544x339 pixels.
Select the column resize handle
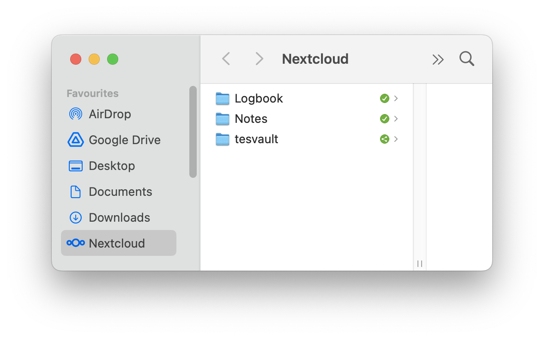pos(420,264)
